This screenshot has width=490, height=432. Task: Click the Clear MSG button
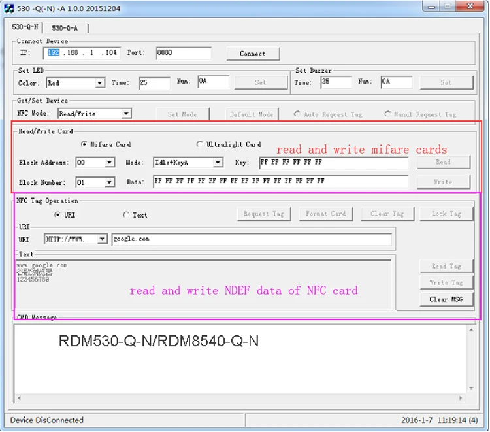446,299
